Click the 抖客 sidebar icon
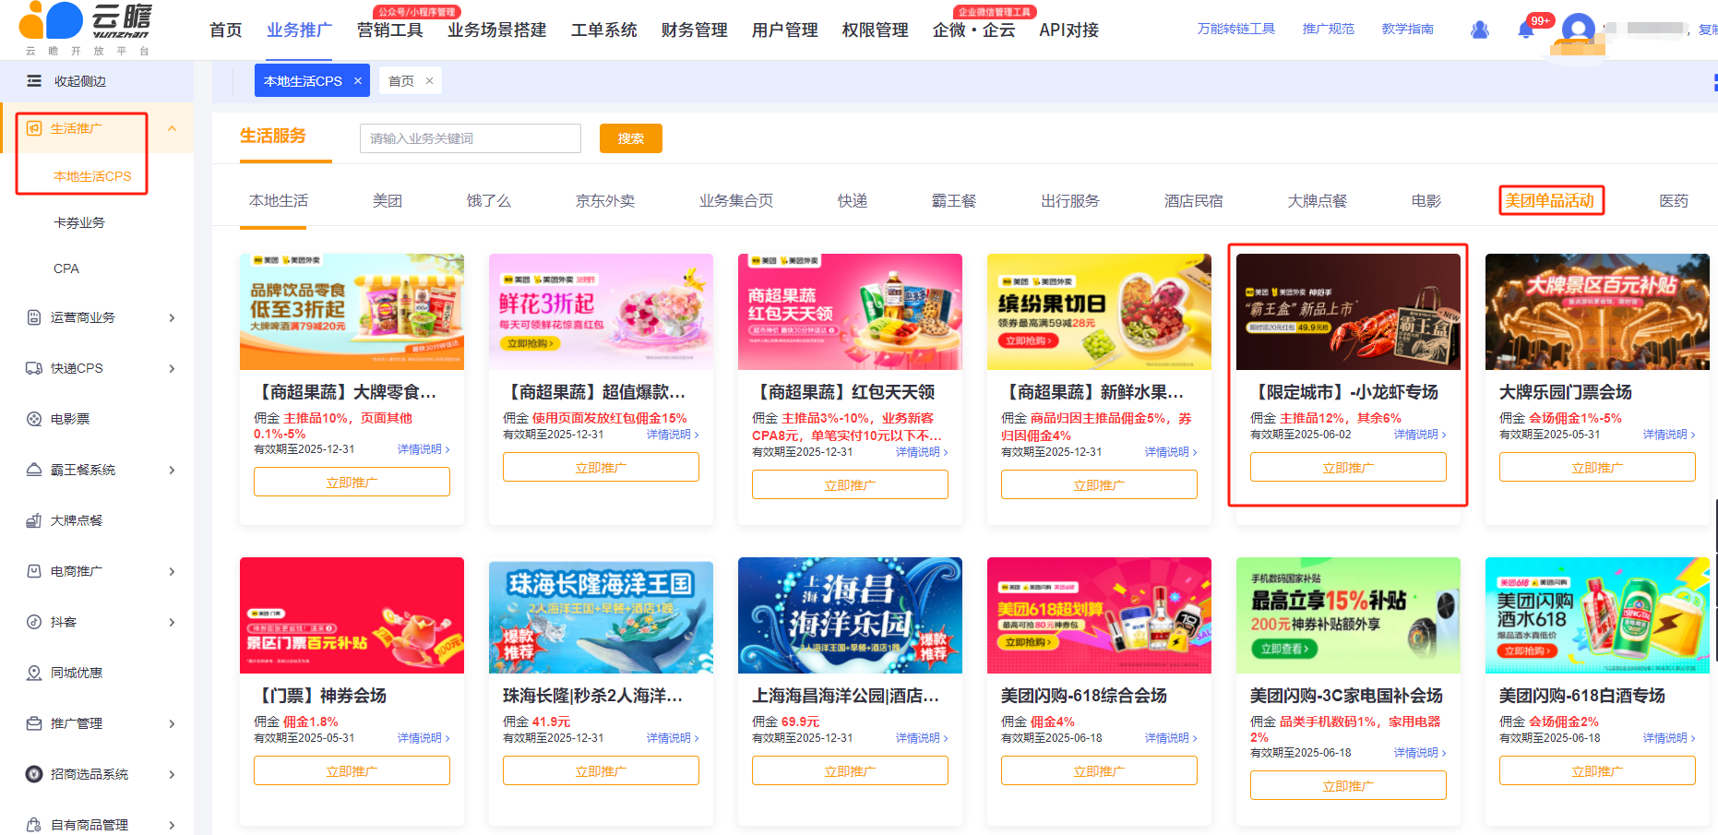 (x=34, y=622)
